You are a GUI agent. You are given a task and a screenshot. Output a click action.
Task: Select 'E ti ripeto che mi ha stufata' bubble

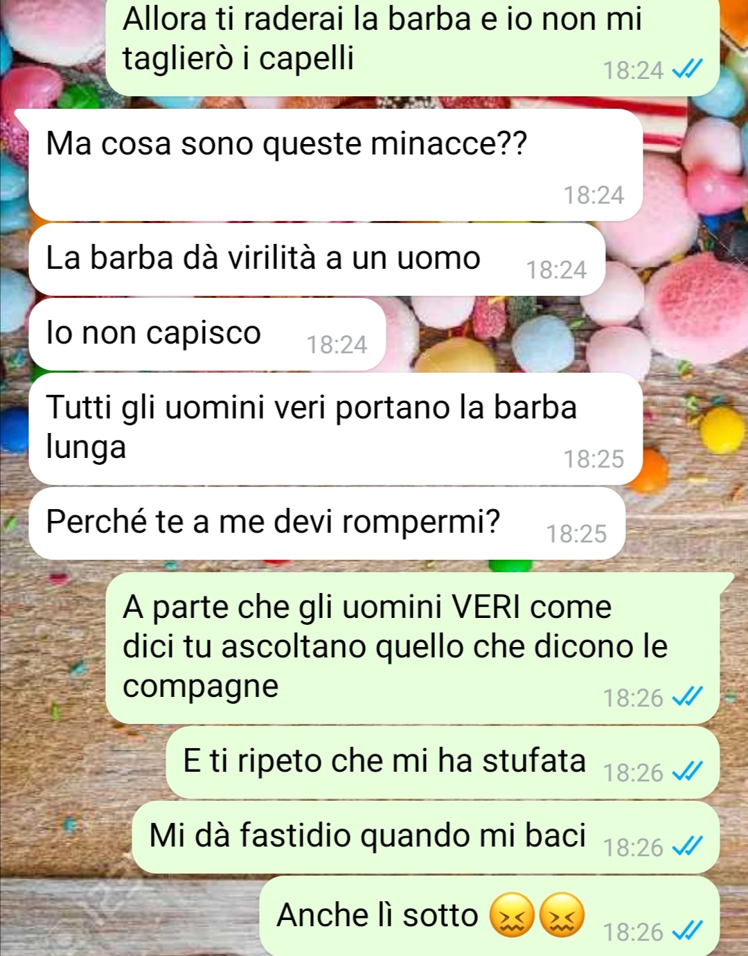[x=443, y=762]
